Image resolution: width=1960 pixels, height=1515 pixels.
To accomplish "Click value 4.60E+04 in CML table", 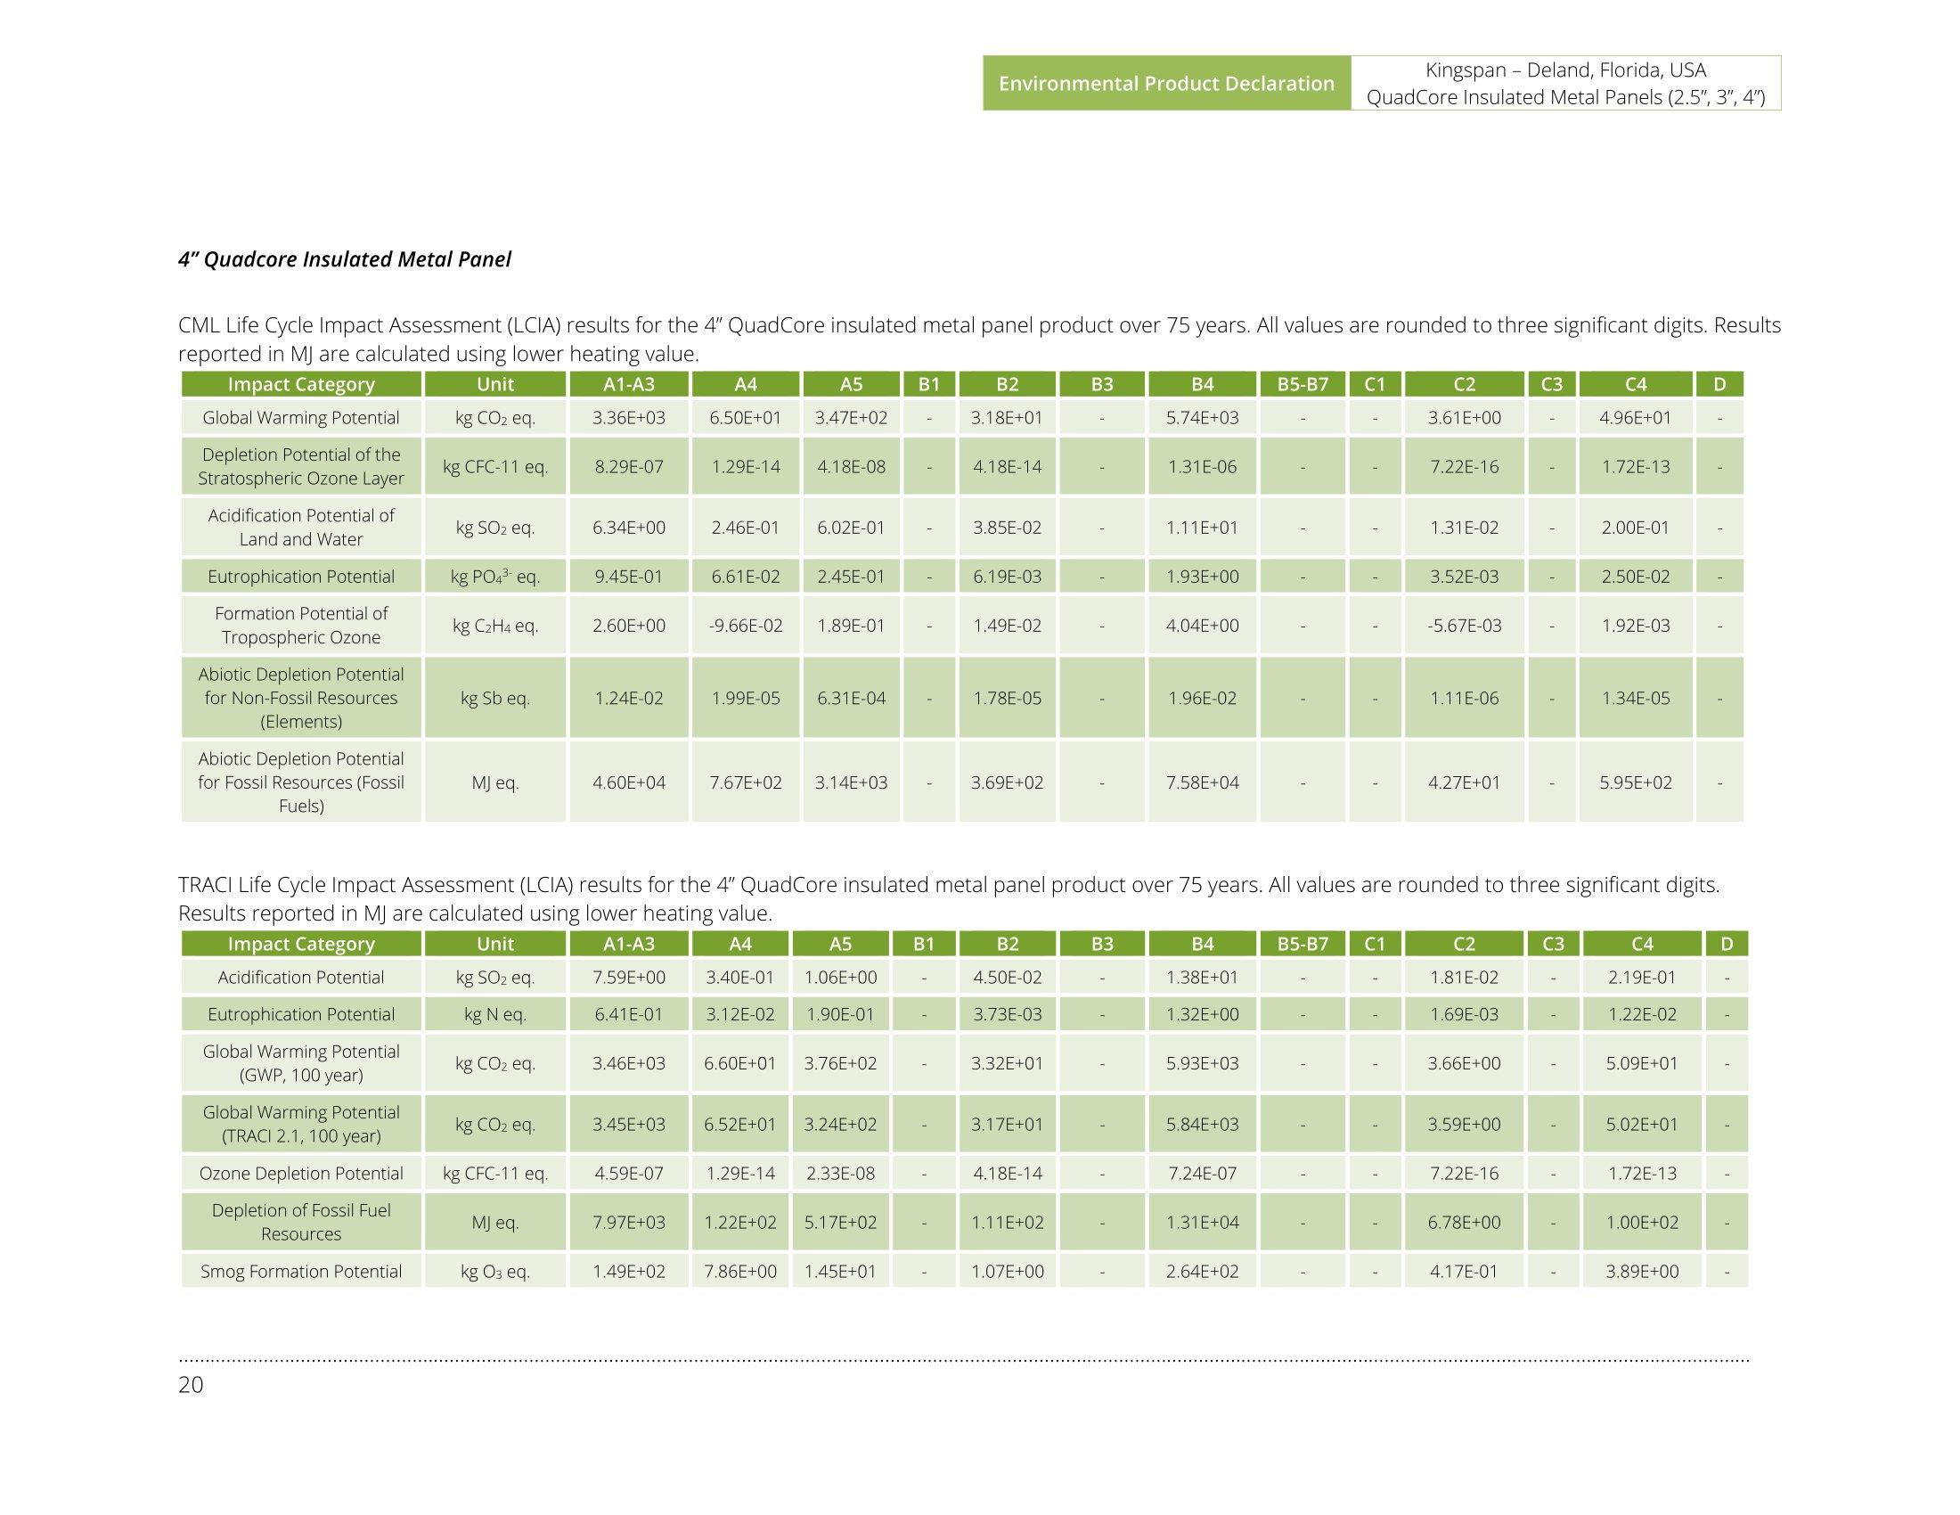I will click(629, 782).
